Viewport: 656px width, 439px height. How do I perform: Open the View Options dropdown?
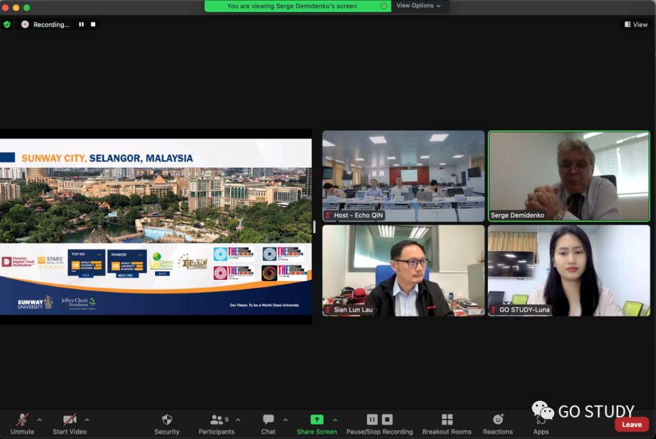419,5
